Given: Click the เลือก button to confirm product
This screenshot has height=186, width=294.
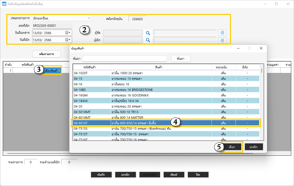Looking at the screenshot, I should click(232, 147).
